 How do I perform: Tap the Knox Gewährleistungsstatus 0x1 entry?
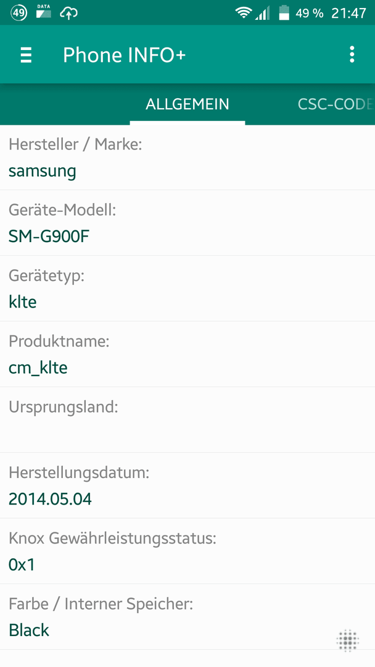[x=187, y=551]
